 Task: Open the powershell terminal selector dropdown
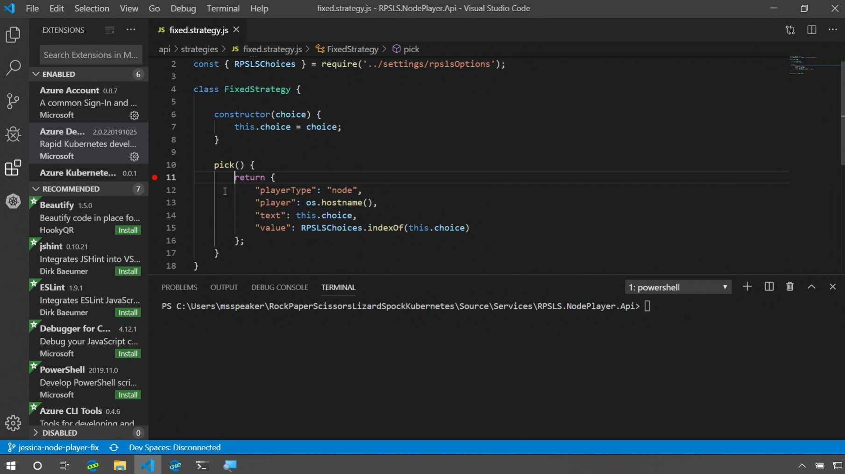click(x=677, y=287)
